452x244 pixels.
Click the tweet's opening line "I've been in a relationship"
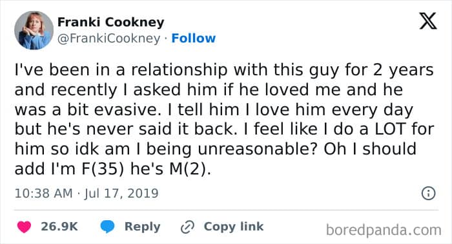(x=121, y=70)
